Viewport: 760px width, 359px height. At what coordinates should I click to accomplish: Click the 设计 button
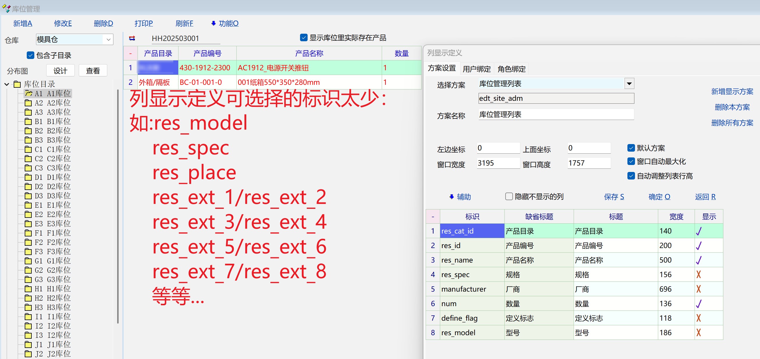60,71
